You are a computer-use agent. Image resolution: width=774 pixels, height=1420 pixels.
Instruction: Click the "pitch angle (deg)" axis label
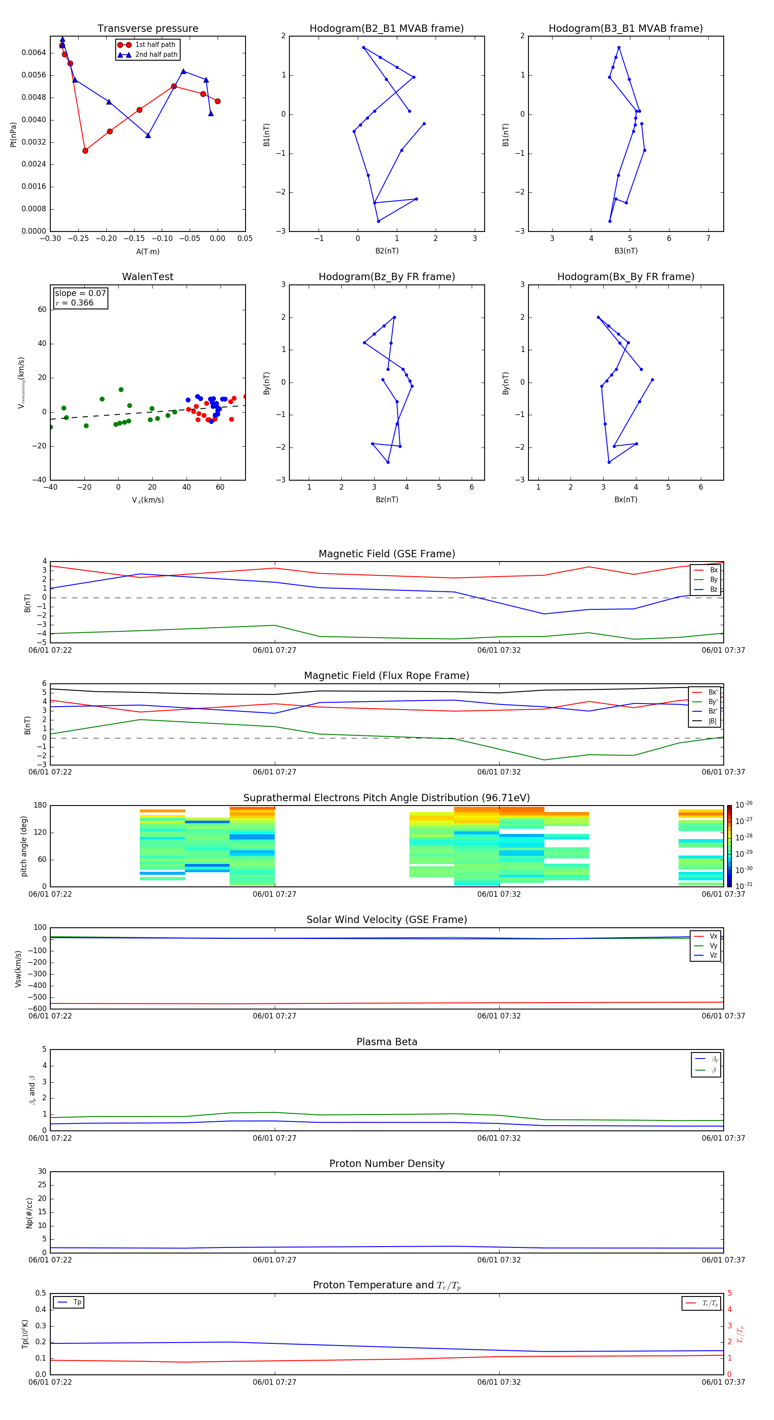(x=24, y=846)
